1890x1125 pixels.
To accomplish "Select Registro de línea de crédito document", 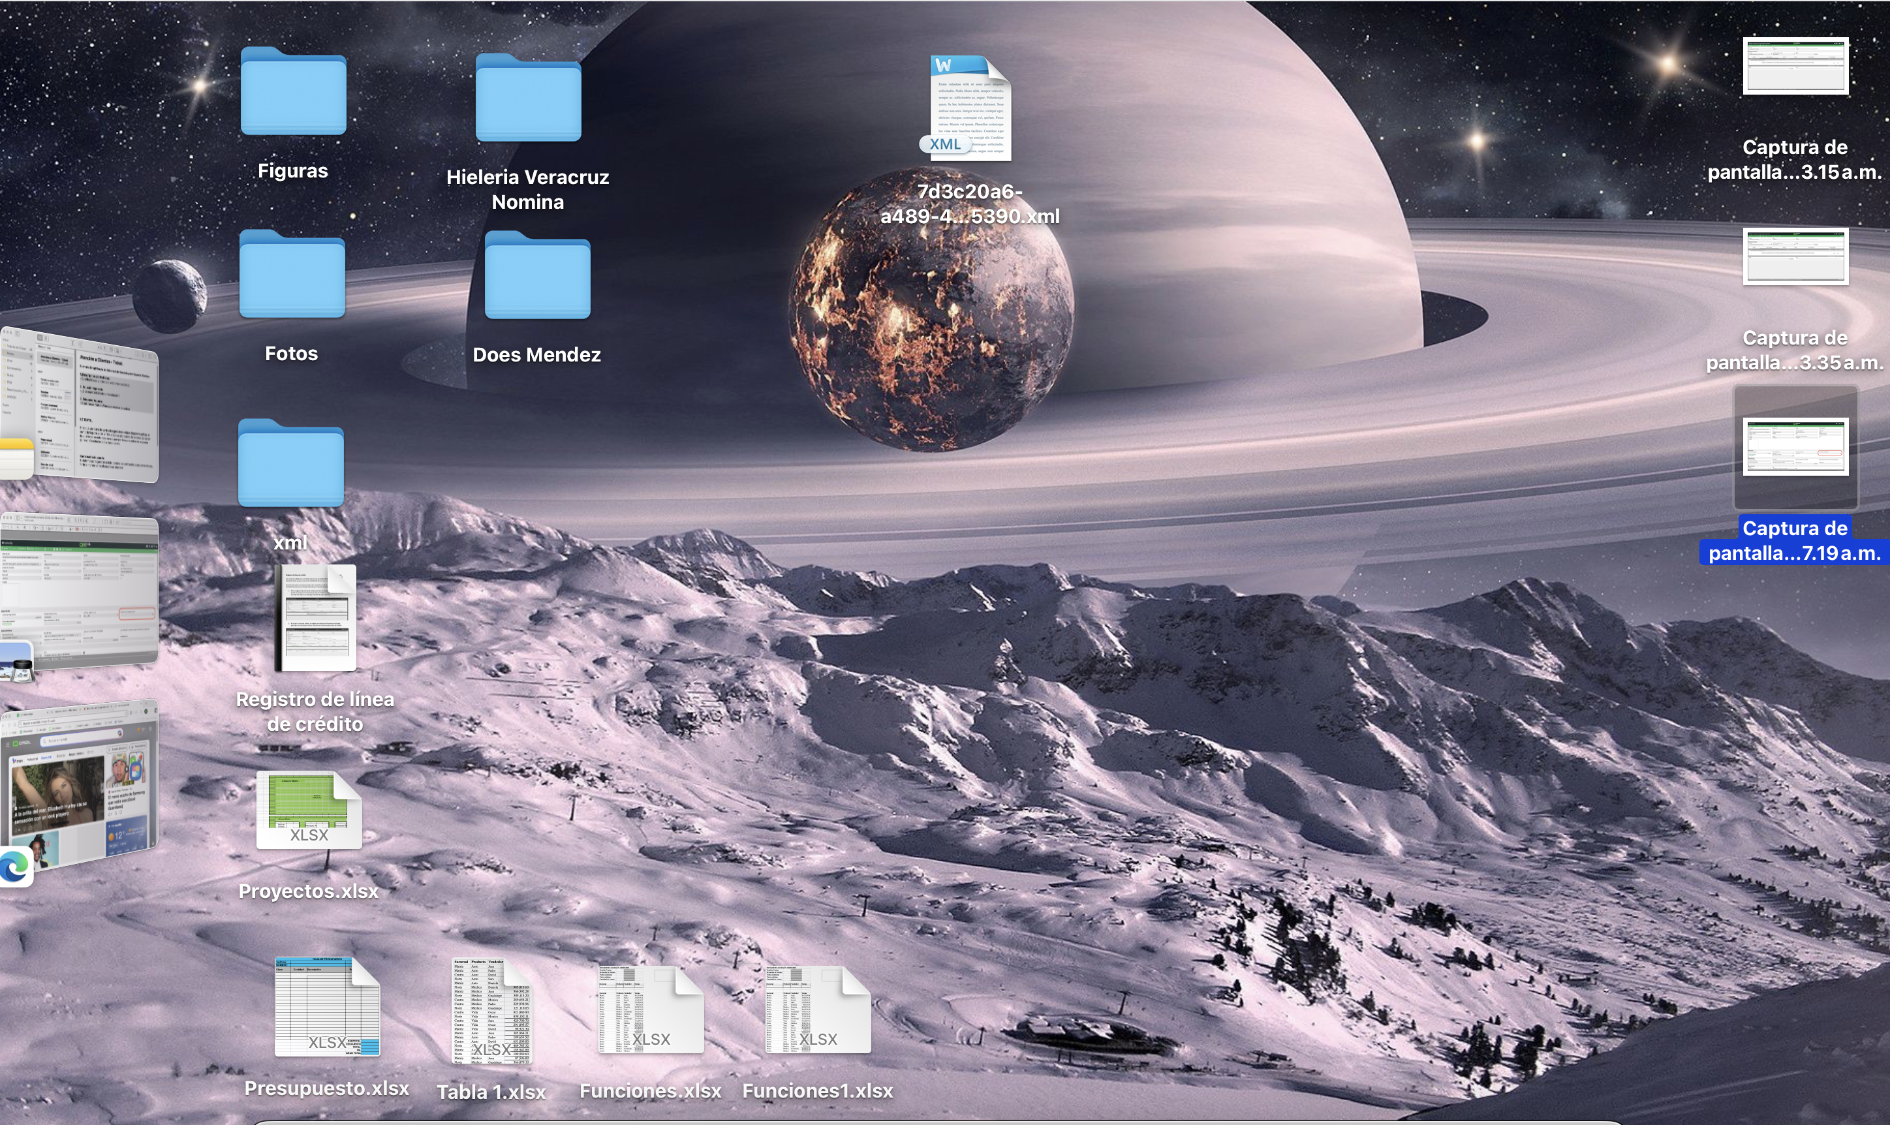I will [315, 618].
